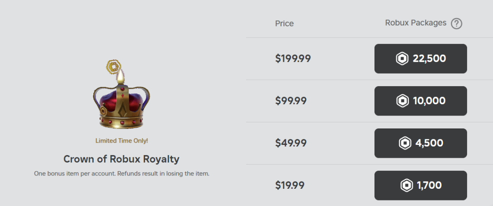This screenshot has height=206, width=493.
Task: Purchase the 4,500 Robux package
Action: click(x=420, y=143)
